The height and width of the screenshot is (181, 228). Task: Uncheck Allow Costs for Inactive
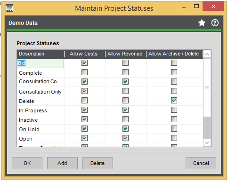(84, 119)
